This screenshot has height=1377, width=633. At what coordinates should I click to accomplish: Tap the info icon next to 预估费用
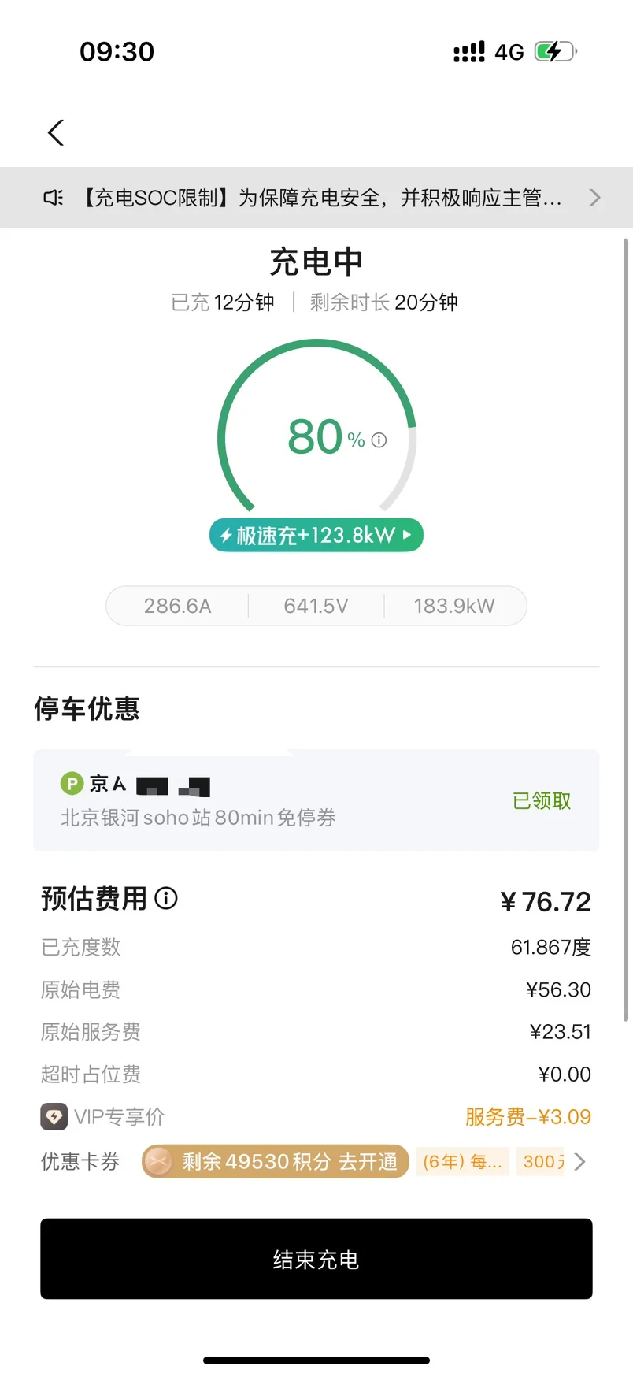click(166, 898)
